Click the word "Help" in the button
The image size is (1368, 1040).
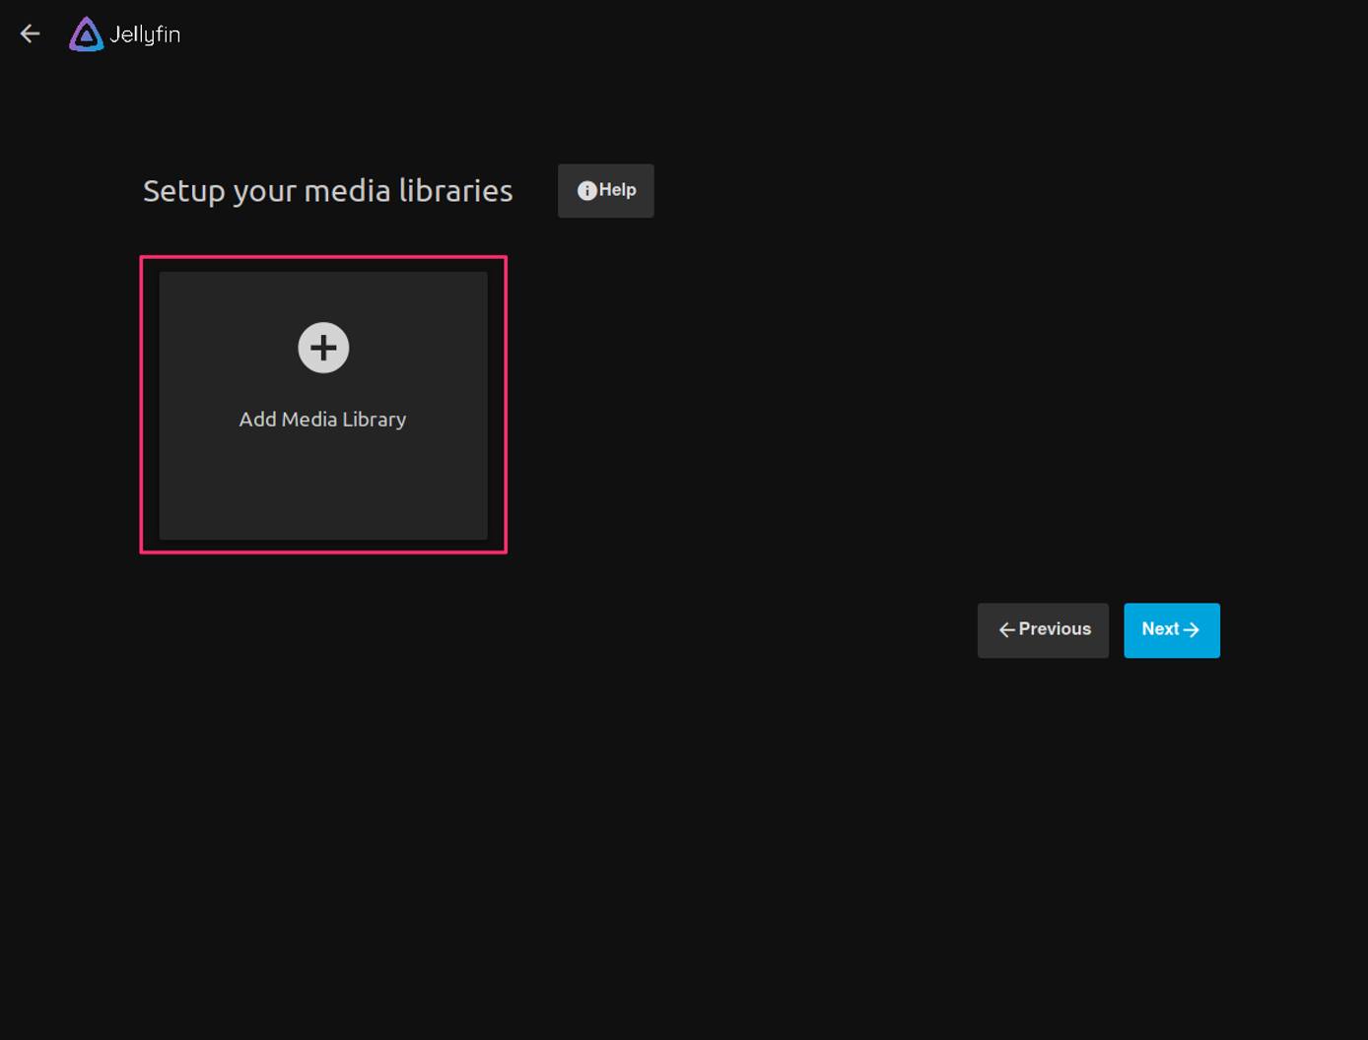(618, 190)
